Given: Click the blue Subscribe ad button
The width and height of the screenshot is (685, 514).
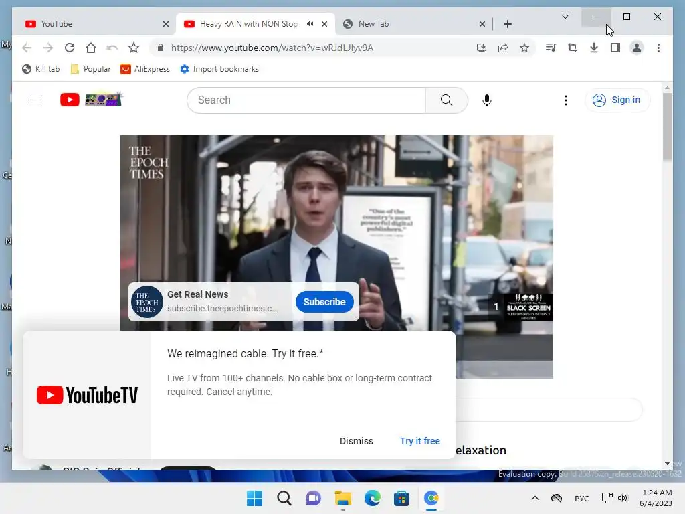Looking at the screenshot, I should [324, 302].
